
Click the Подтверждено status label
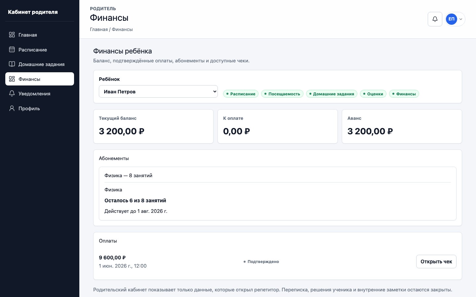point(261,261)
